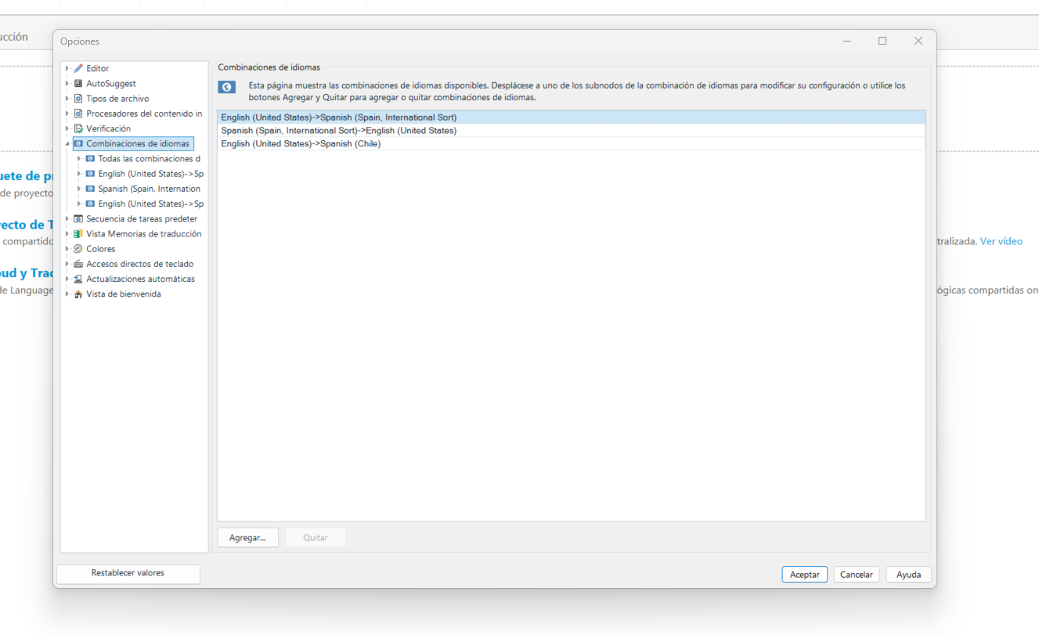Expand the Accesos directos de teclado arrow
The width and height of the screenshot is (1039, 635).
click(x=67, y=264)
